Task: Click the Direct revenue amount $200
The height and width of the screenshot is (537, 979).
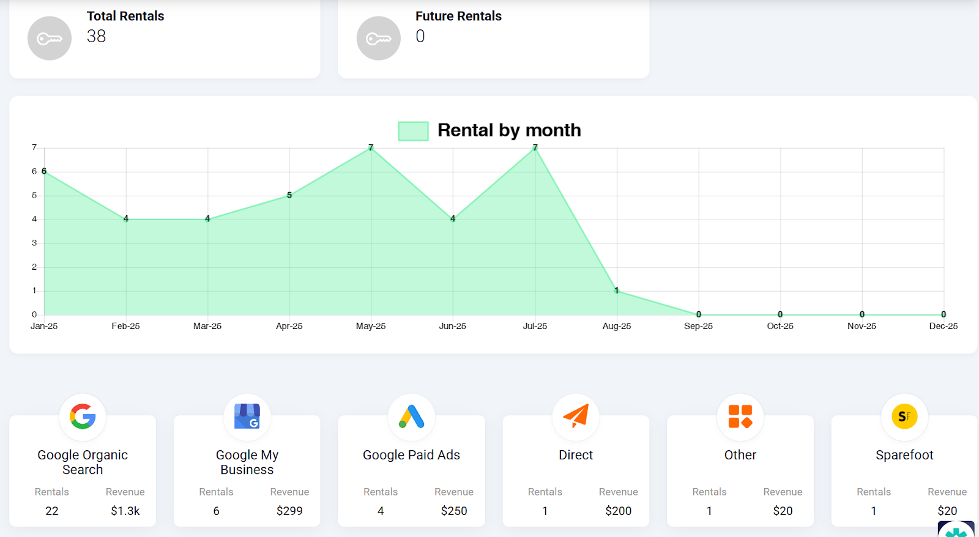Action: pos(618,511)
